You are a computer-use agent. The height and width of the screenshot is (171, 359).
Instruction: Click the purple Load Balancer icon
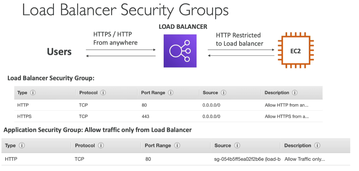[x=180, y=51]
